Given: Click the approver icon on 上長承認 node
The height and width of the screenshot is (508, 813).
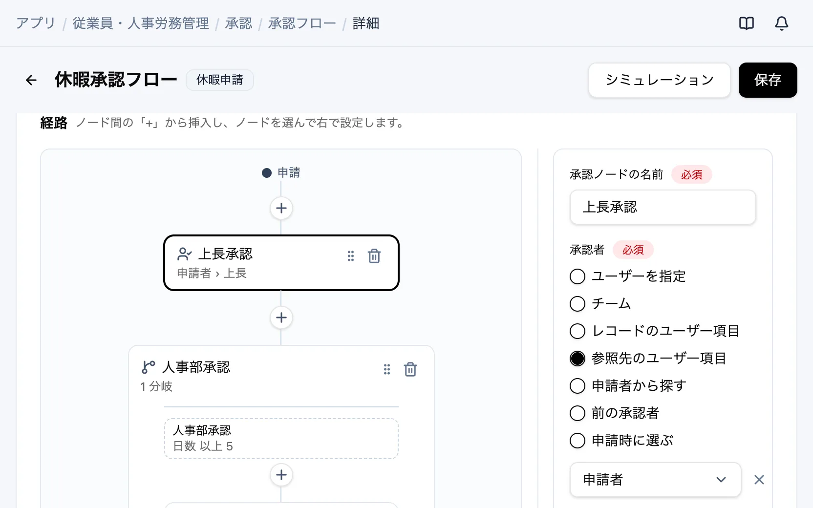Looking at the screenshot, I should [184, 254].
